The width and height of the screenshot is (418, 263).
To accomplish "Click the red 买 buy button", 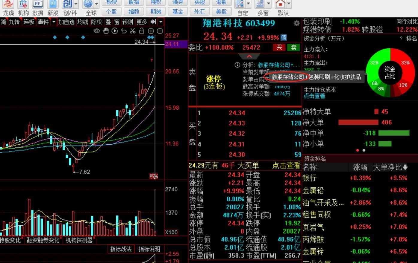I will (x=279, y=48).
